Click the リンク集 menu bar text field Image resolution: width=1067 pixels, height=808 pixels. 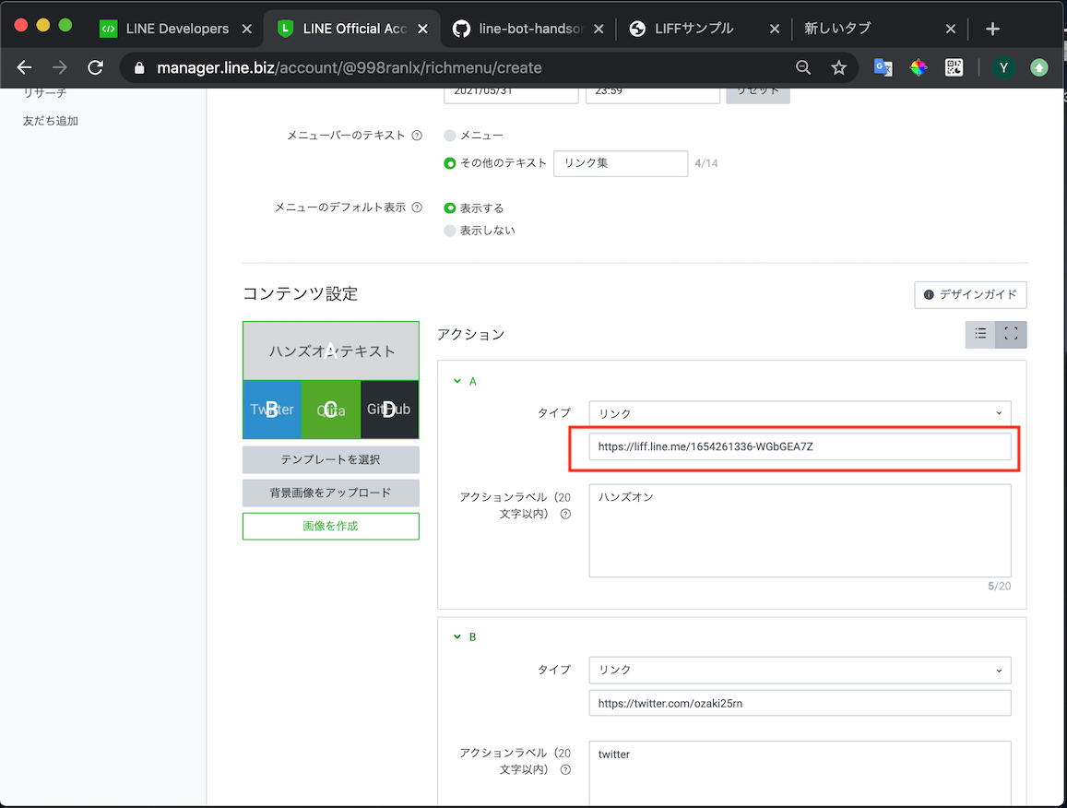tap(621, 163)
